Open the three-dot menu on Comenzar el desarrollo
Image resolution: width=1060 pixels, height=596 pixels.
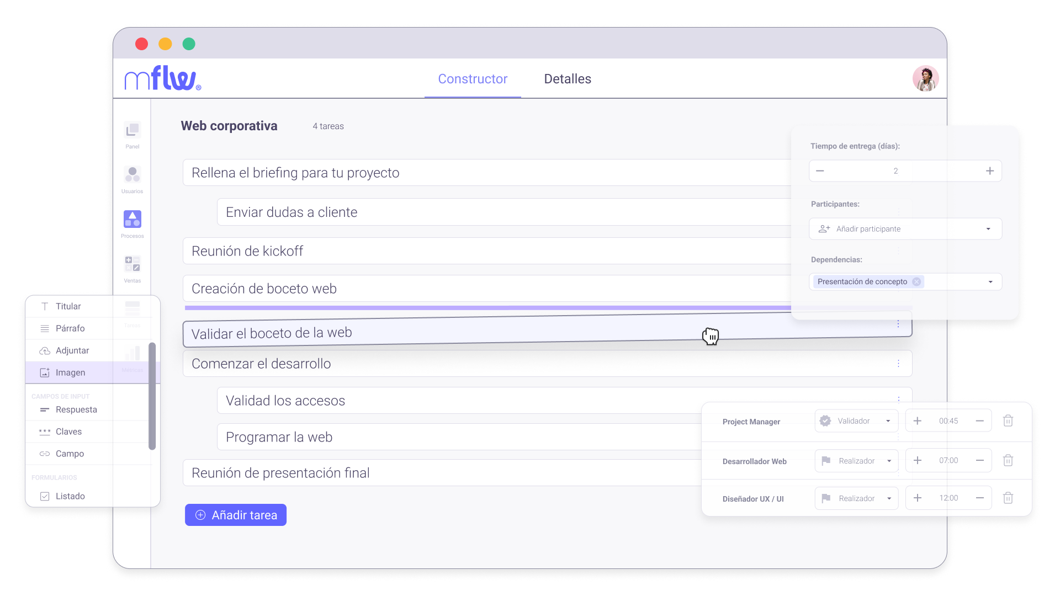[x=898, y=363]
